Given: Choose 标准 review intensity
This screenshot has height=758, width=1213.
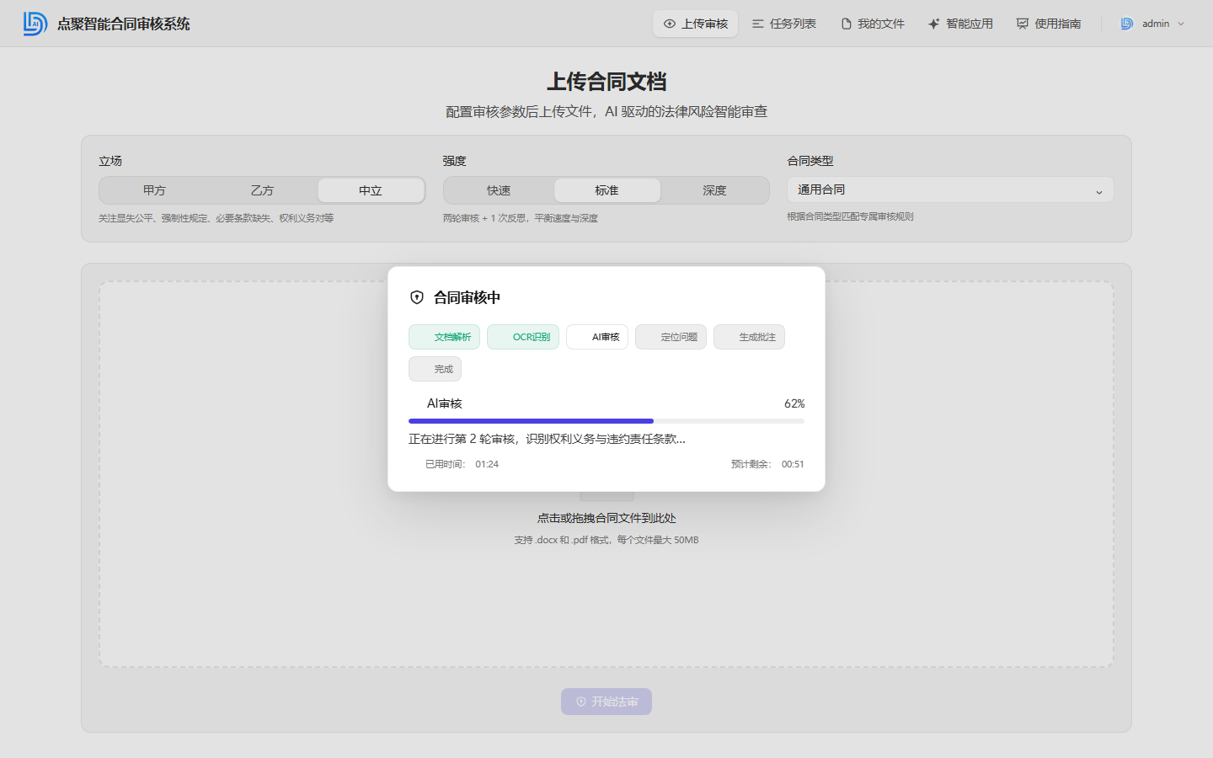Looking at the screenshot, I should pyautogui.click(x=606, y=190).
